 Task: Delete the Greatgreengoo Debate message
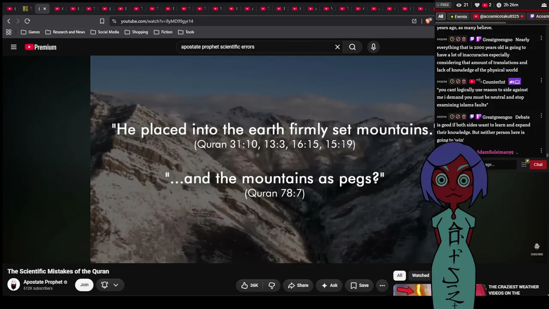click(x=464, y=117)
